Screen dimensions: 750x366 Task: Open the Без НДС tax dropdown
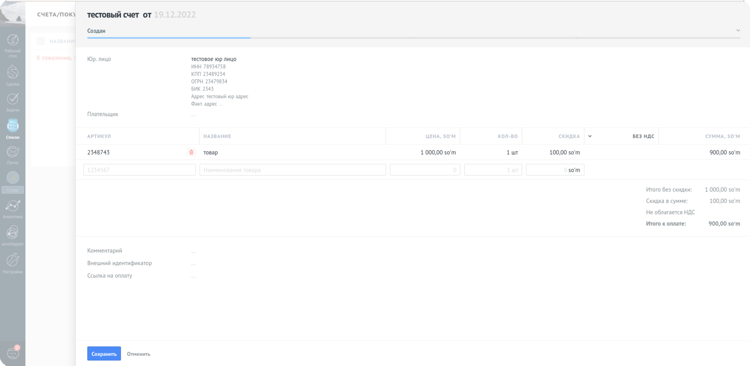click(x=590, y=136)
